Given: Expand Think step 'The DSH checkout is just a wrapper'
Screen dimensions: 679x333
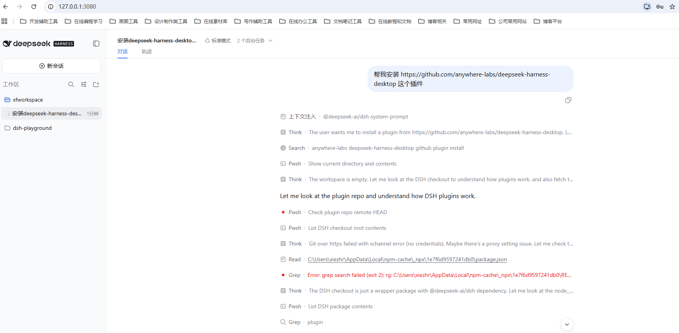Looking at the screenshot, I should (x=426, y=291).
